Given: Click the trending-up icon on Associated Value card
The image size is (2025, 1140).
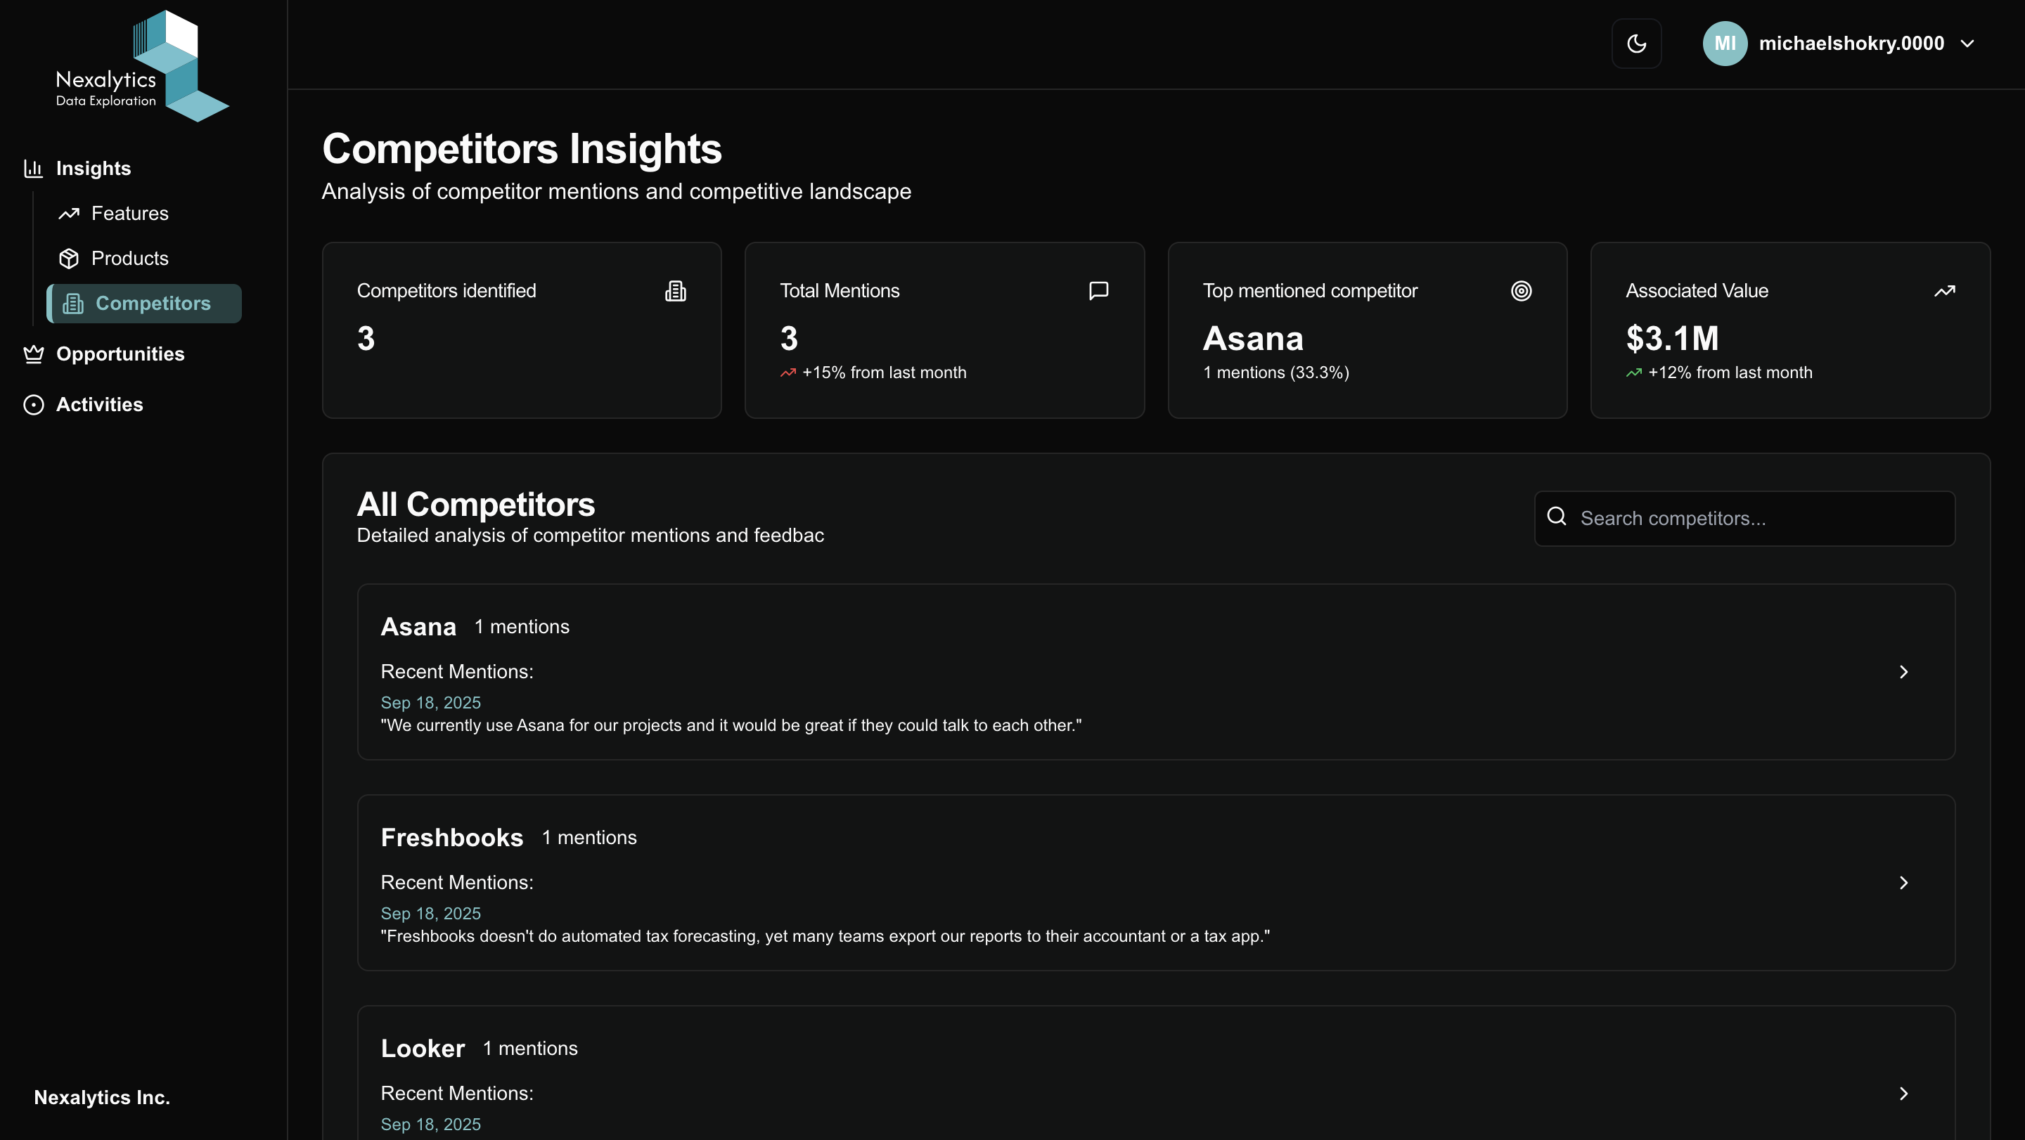Looking at the screenshot, I should [1946, 290].
